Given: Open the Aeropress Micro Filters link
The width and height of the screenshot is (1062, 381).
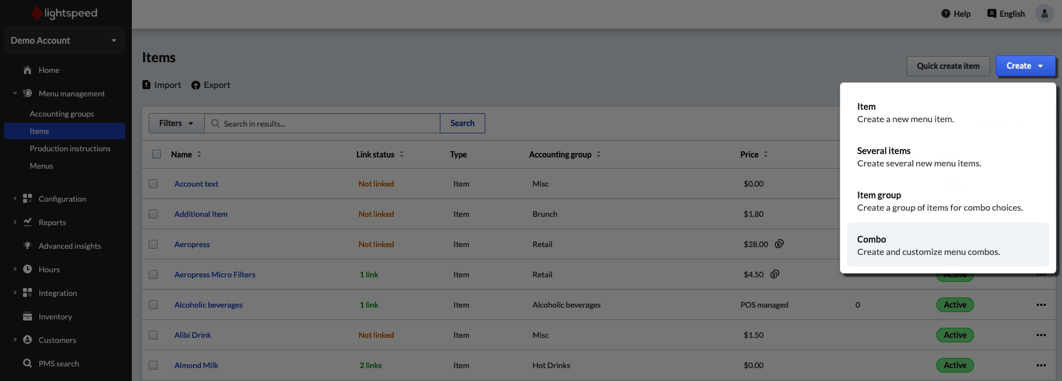Looking at the screenshot, I should (214, 275).
